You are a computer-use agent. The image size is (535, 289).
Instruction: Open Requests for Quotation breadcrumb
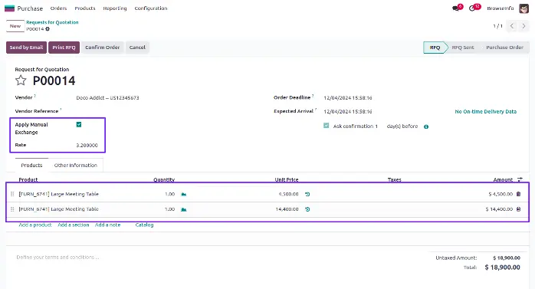coord(52,22)
